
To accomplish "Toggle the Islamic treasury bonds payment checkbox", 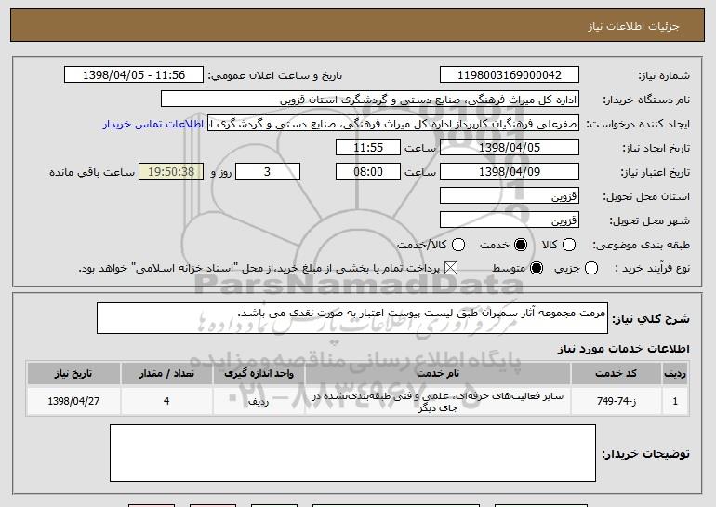I will [451, 268].
